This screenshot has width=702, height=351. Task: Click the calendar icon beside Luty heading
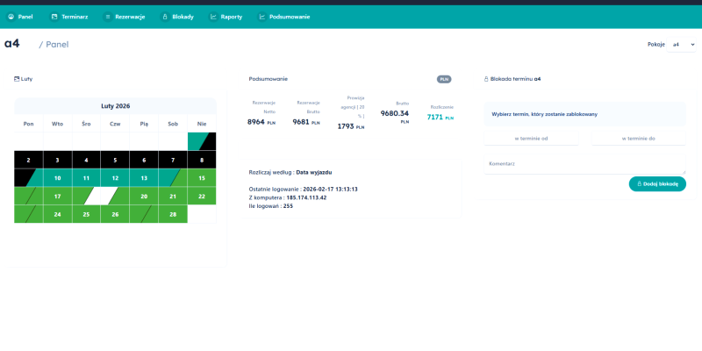(x=17, y=79)
